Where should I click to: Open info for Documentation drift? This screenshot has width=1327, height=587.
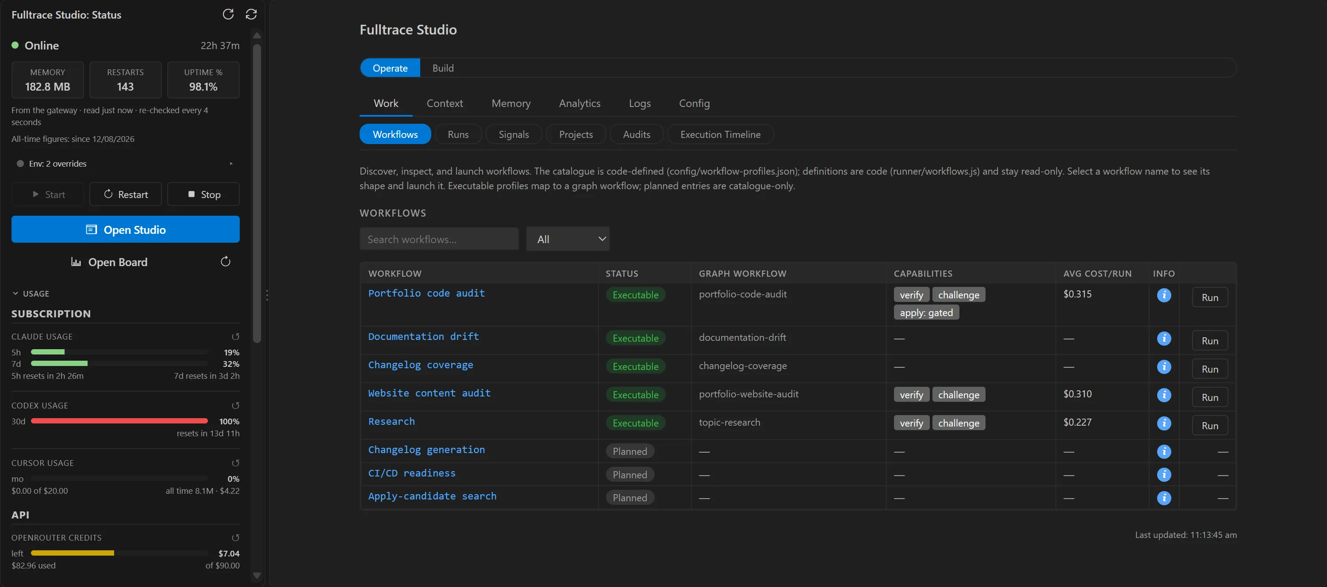point(1164,338)
